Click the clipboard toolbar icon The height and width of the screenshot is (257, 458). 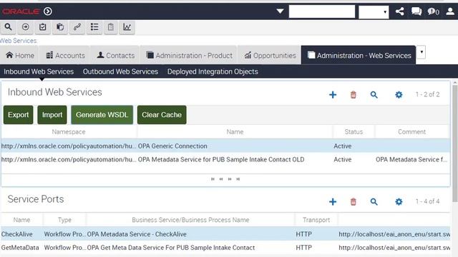click(x=111, y=27)
